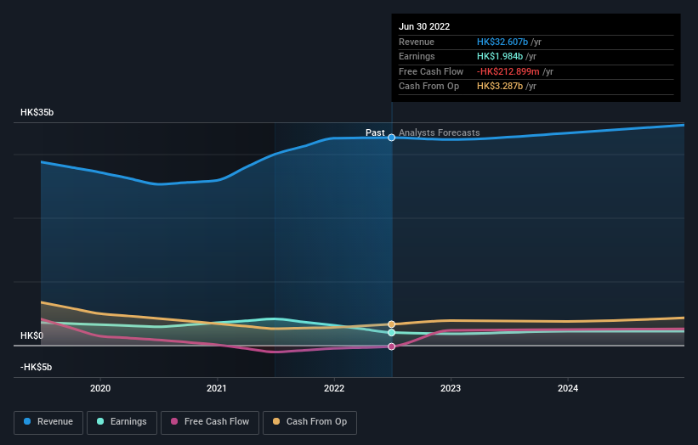Click the pink Free Cash Flow legend dot
Screen dimensions: 698x445
pyautogui.click(x=174, y=421)
